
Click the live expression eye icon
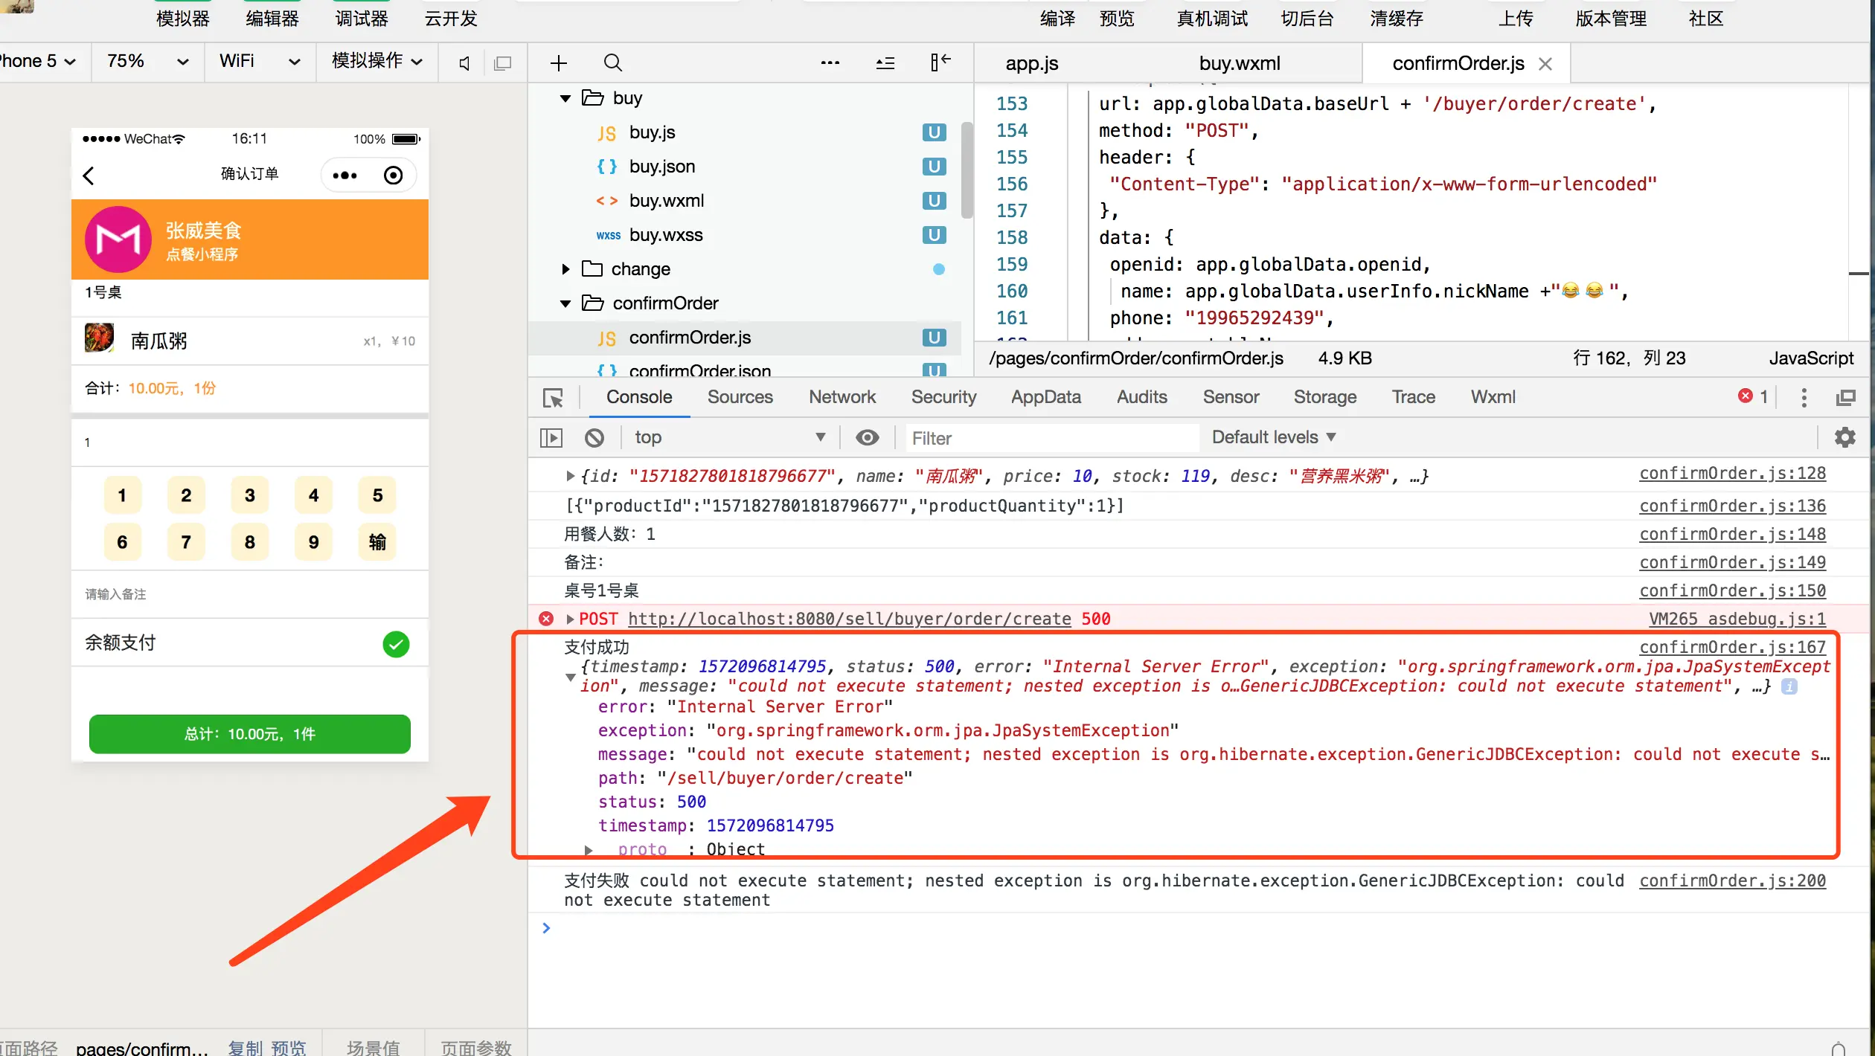[x=867, y=438]
